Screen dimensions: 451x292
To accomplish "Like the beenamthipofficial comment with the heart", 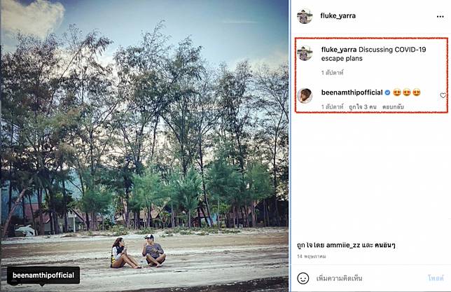I will tap(443, 95).
